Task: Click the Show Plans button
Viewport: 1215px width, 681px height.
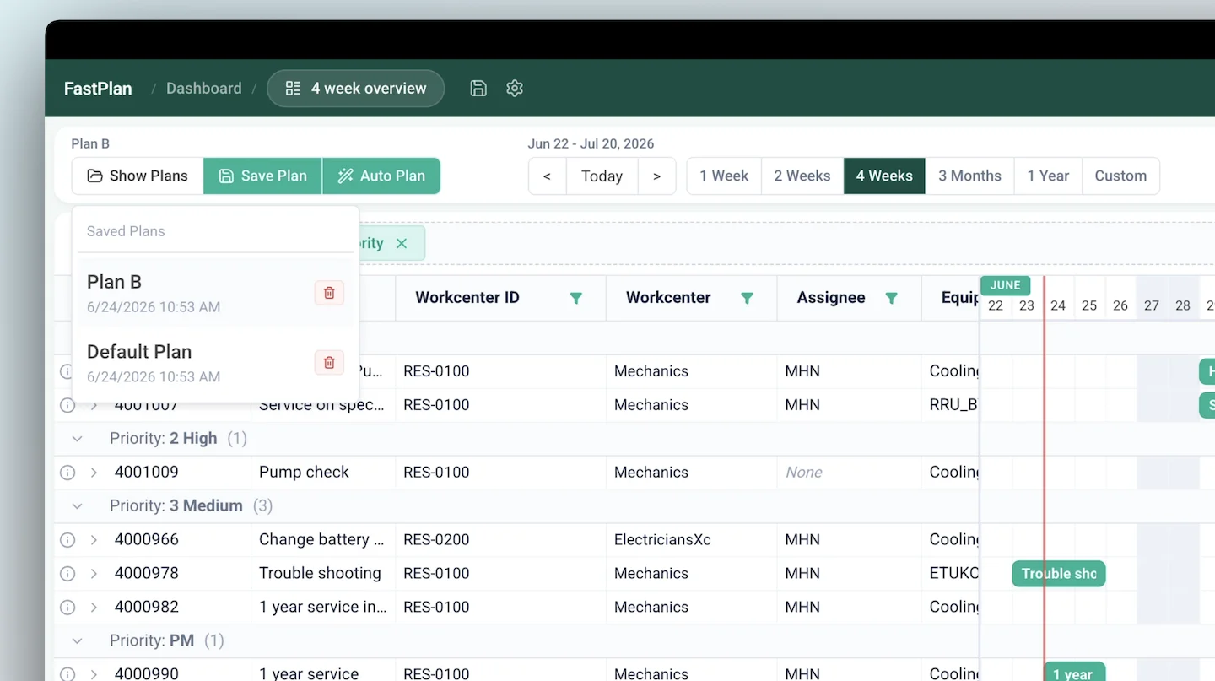Action: 138,176
